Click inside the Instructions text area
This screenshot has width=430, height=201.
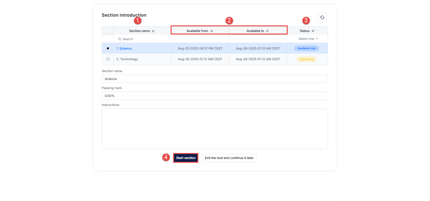[x=215, y=129]
